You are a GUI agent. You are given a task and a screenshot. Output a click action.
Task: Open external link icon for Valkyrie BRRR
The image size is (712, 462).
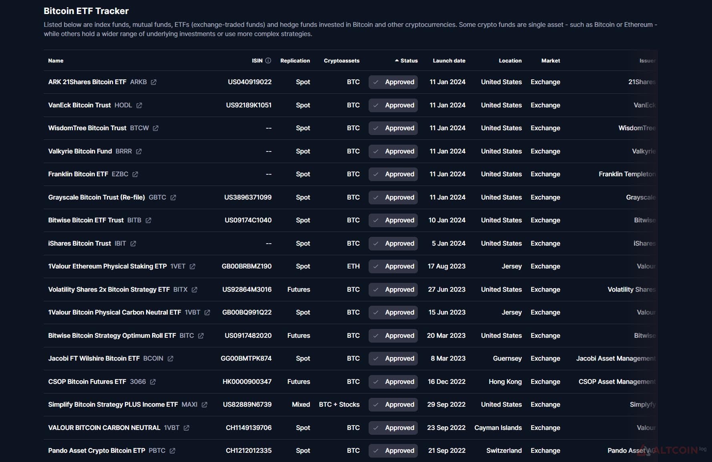tap(139, 151)
